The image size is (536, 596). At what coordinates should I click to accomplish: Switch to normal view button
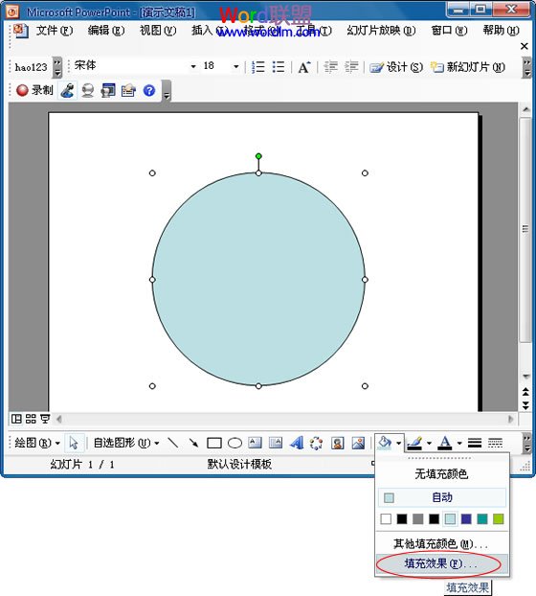[16, 419]
